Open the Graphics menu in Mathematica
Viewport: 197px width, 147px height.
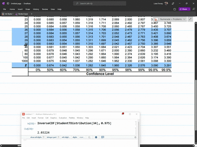point(53,118)
